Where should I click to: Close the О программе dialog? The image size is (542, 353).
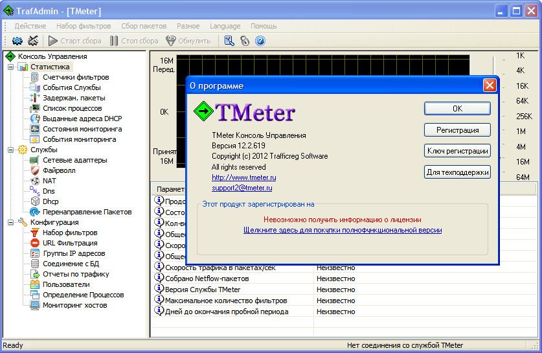click(x=490, y=85)
